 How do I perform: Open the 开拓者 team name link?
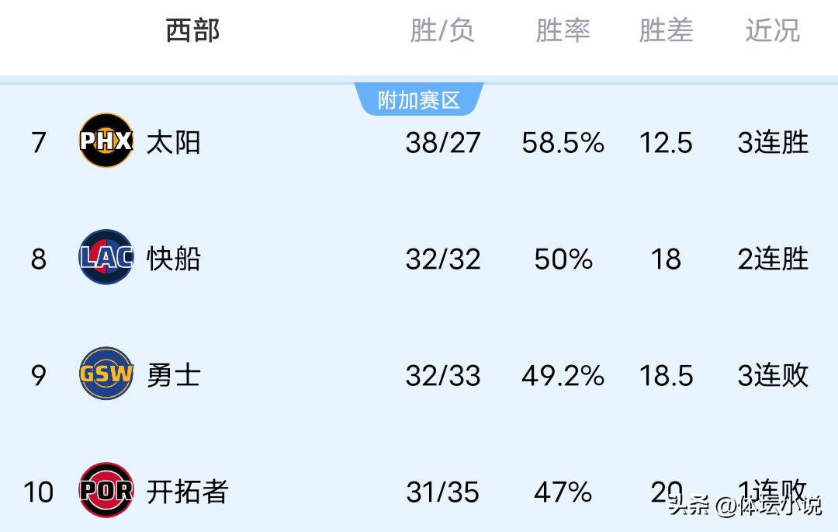point(187,492)
